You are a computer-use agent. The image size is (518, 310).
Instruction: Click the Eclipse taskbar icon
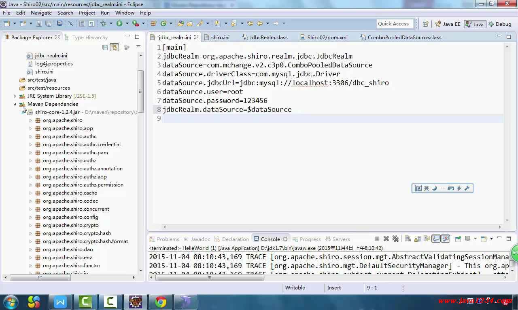(x=135, y=302)
